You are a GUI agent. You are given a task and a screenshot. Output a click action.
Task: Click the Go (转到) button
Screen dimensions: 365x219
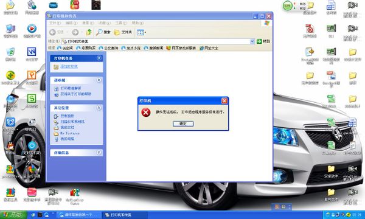(x=263, y=41)
